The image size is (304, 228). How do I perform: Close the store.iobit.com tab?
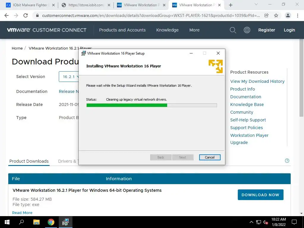(x=109, y=5)
